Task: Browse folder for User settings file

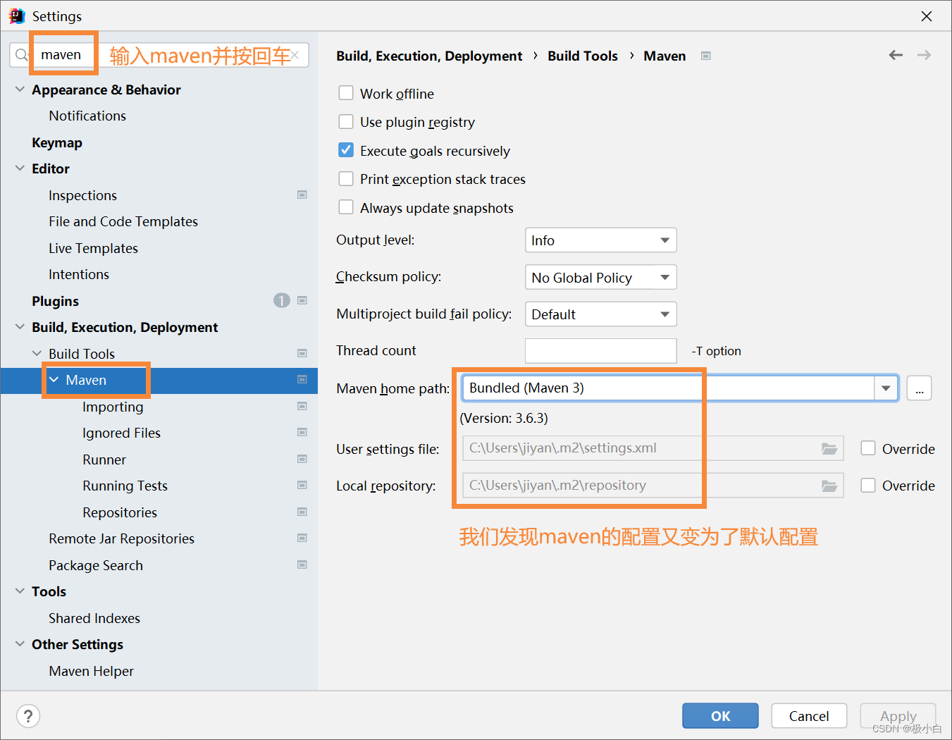Action: point(829,449)
